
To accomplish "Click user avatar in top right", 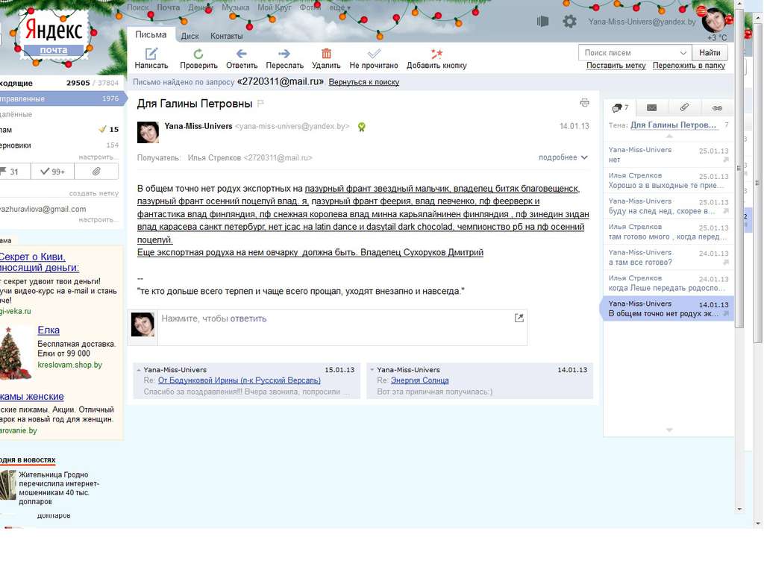I will point(713,20).
